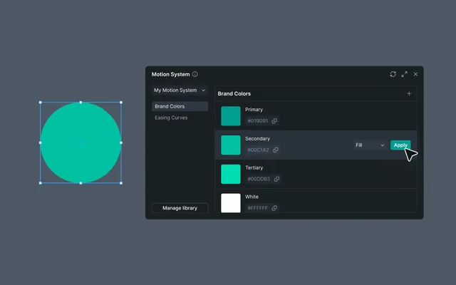
Task: Click the White color name
Action: [x=252, y=197]
